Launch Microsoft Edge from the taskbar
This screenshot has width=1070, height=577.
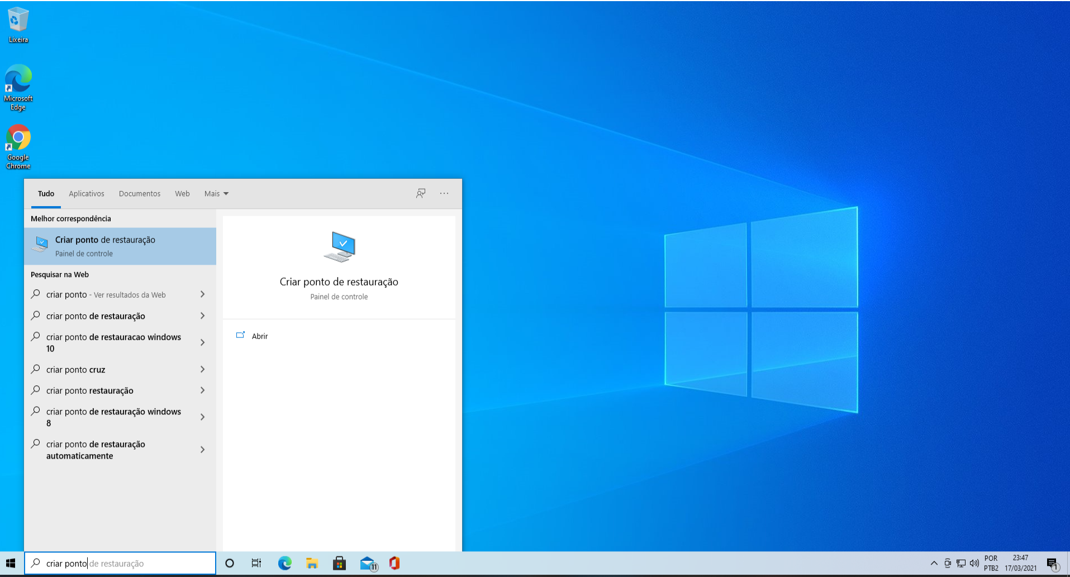click(x=284, y=563)
